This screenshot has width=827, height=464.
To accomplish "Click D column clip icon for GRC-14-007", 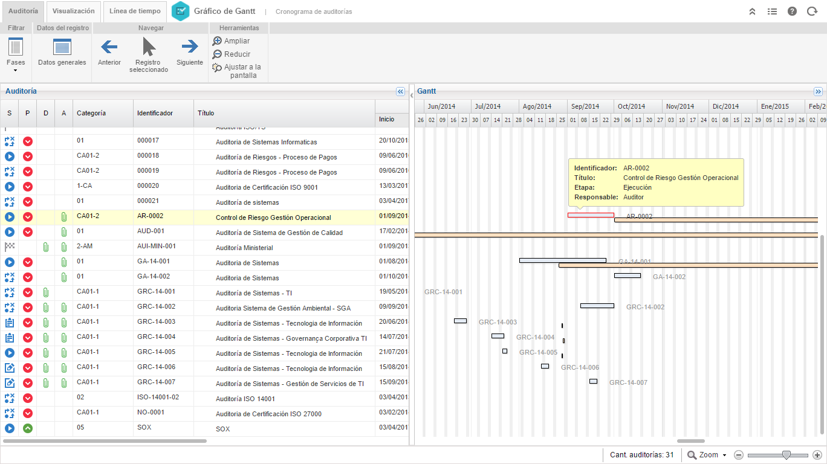I will click(x=45, y=383).
